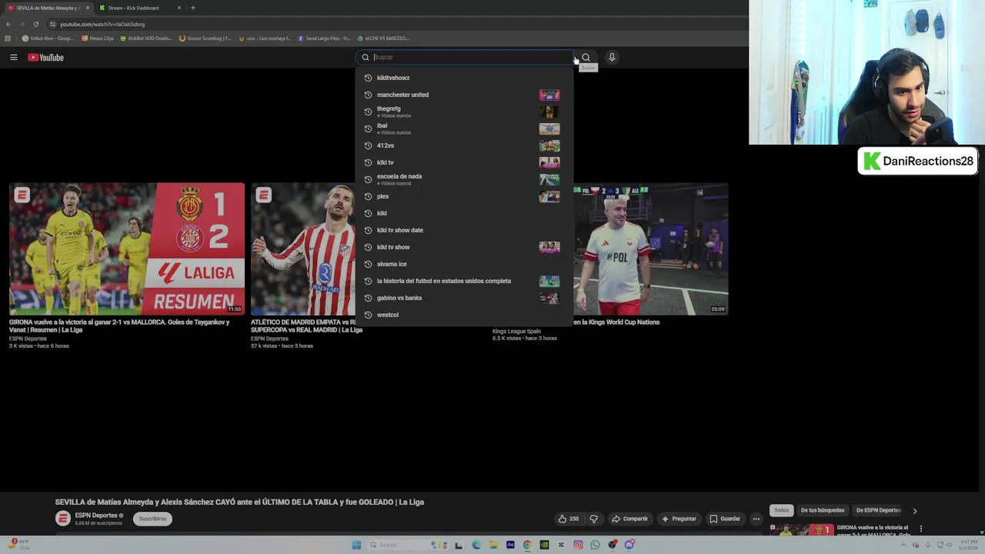
Task: Select the 'kikitvshowz' search suggestion
Action: (x=464, y=78)
